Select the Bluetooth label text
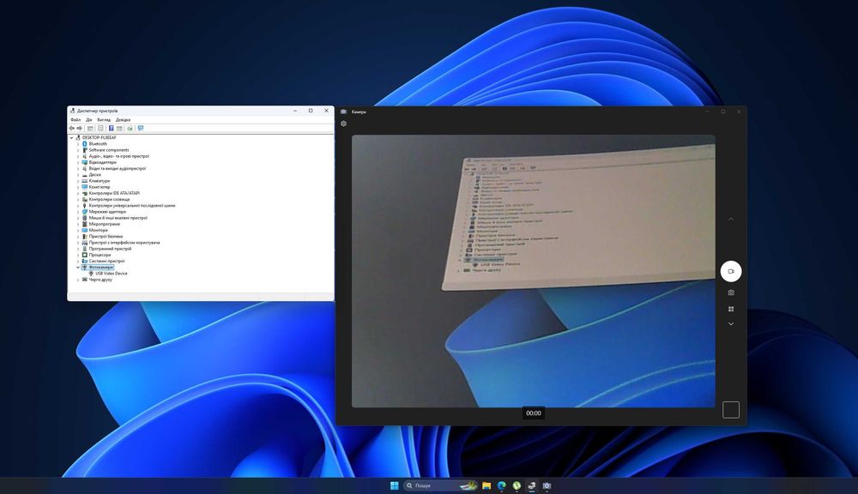 pyautogui.click(x=98, y=144)
